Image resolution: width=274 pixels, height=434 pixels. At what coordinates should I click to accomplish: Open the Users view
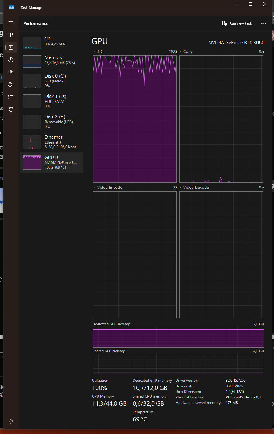pos(11,84)
